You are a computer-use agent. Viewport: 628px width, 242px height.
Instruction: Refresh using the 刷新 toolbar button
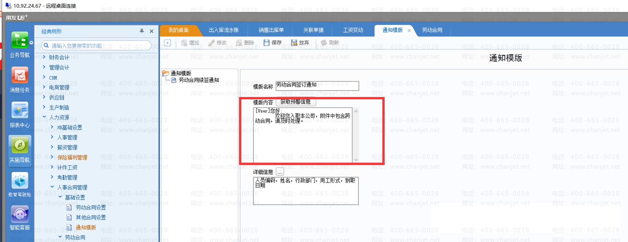330,43
